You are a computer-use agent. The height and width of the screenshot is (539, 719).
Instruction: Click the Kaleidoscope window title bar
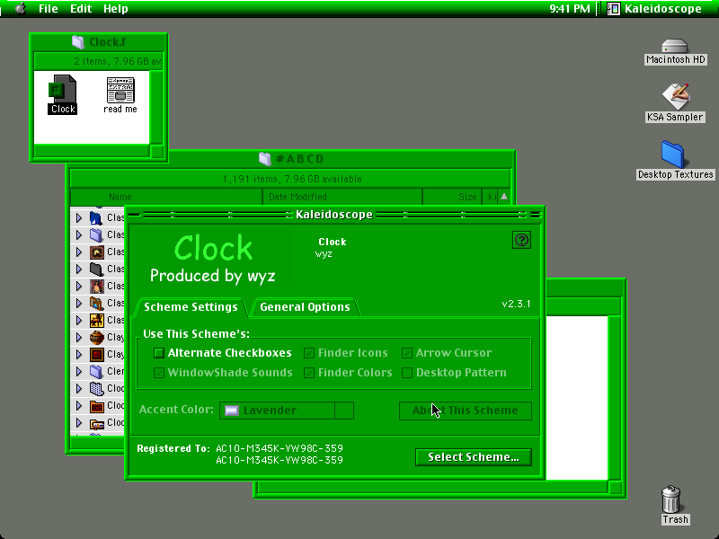coord(334,214)
